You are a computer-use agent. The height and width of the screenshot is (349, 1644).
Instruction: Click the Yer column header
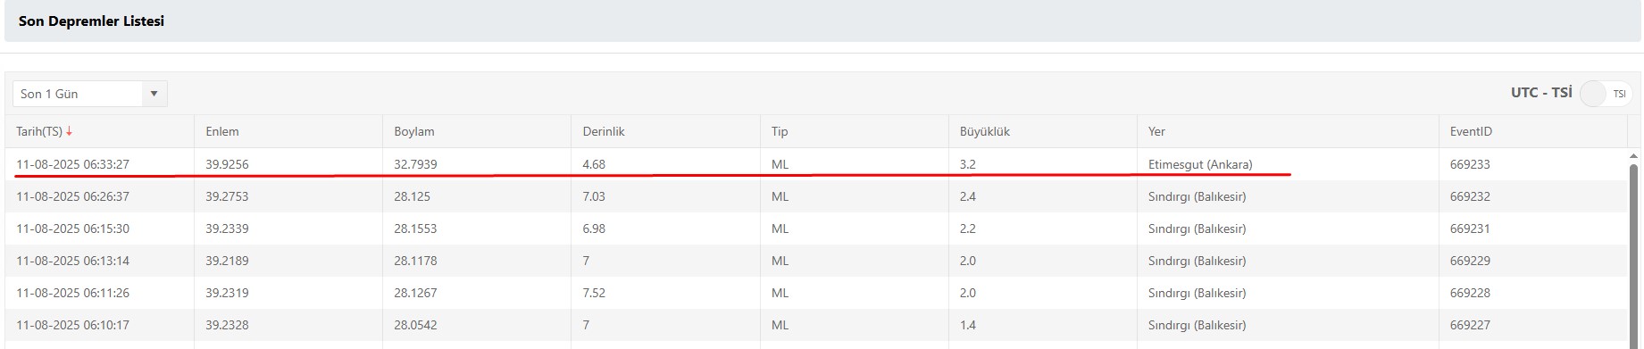(x=1156, y=131)
